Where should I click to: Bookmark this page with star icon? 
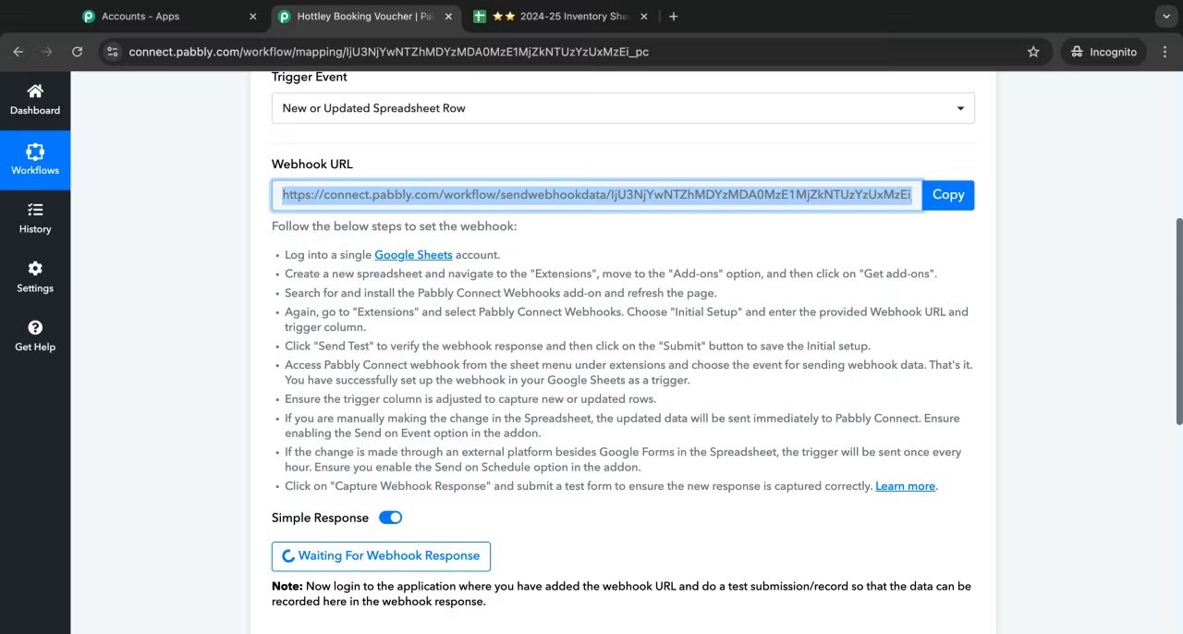(1033, 52)
